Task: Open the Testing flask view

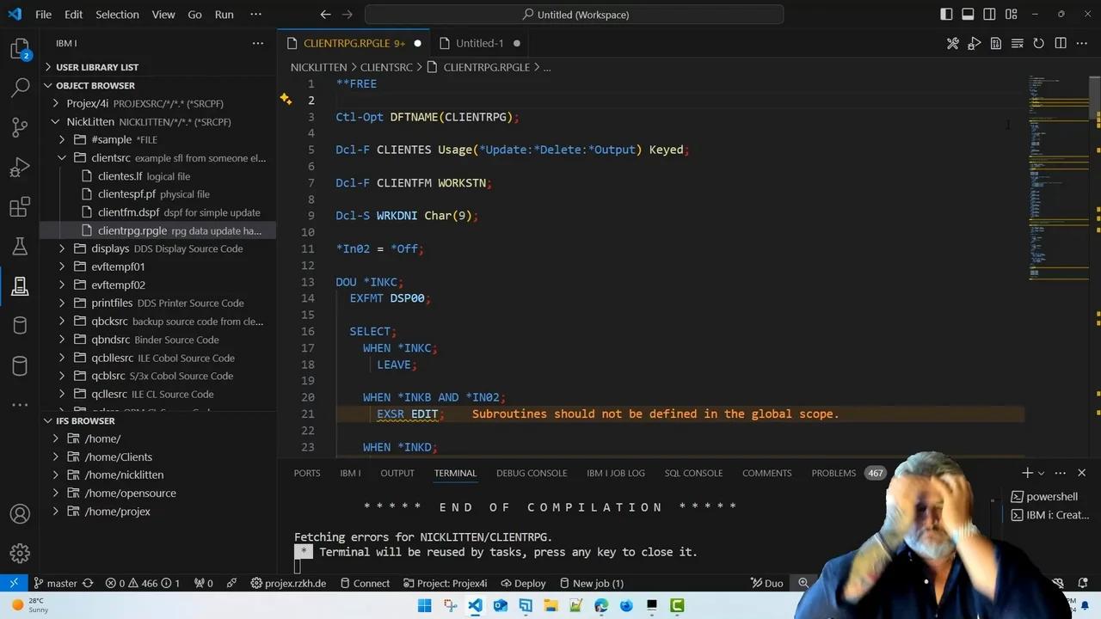Action: [20, 247]
